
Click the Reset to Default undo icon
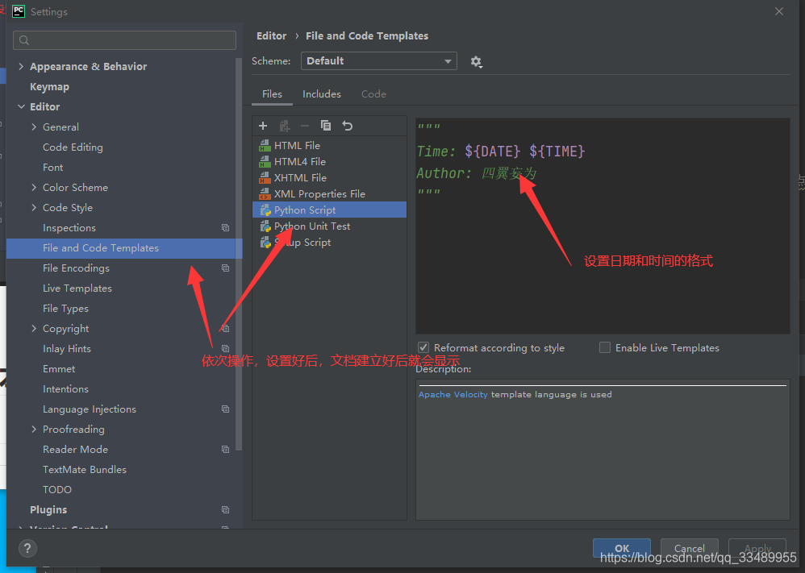pyautogui.click(x=348, y=126)
